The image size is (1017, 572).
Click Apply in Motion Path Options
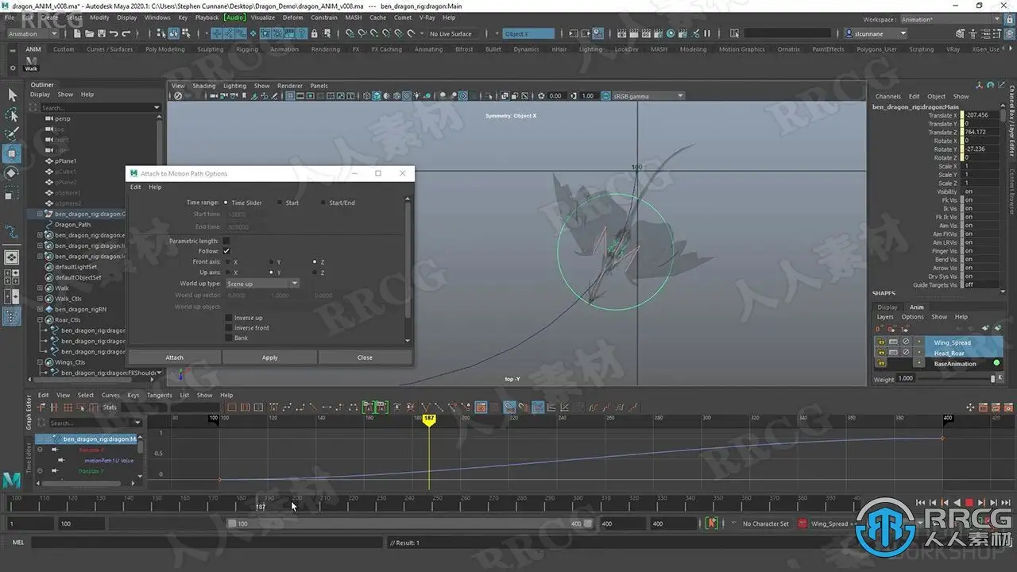click(269, 357)
